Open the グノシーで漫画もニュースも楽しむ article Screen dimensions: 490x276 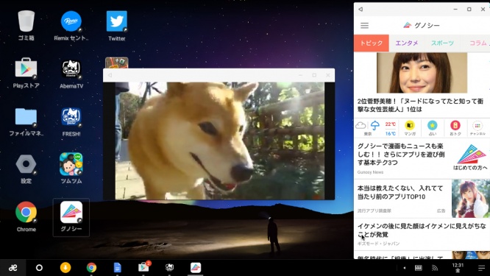(401, 155)
